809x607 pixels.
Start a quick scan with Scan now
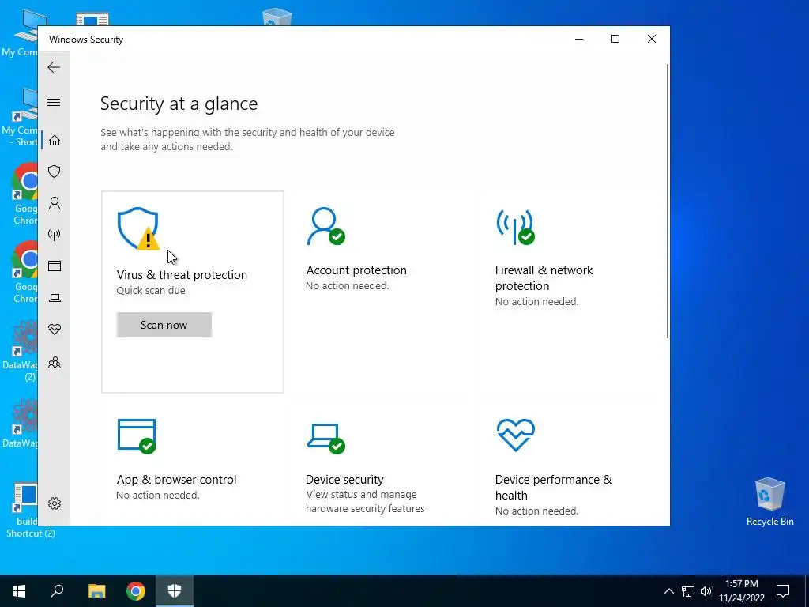click(x=164, y=325)
